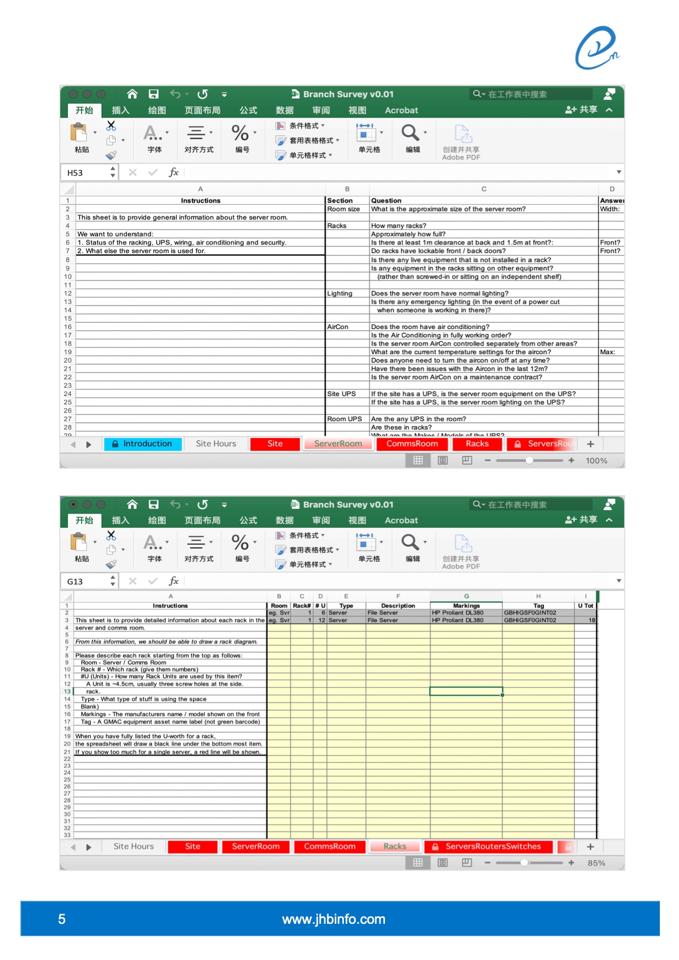Click the save icon in top Excel window

pyautogui.click(x=154, y=94)
